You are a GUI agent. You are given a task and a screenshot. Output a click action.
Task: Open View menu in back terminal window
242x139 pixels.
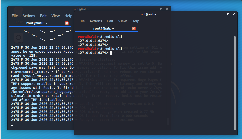click(x=56, y=16)
